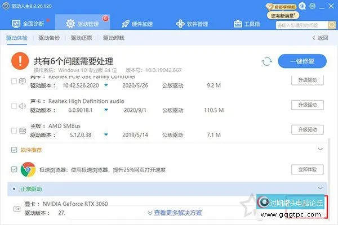Open settings gear in title bar
The image size is (338, 225).
coord(312,6)
